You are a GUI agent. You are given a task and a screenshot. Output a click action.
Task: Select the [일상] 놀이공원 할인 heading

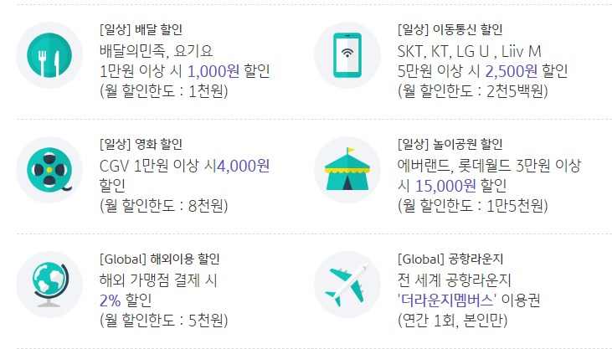click(x=450, y=144)
